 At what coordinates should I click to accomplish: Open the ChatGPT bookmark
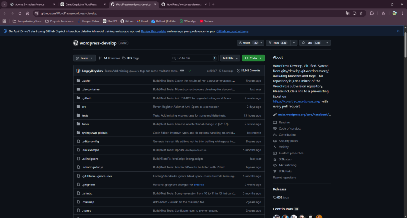coord(110,21)
